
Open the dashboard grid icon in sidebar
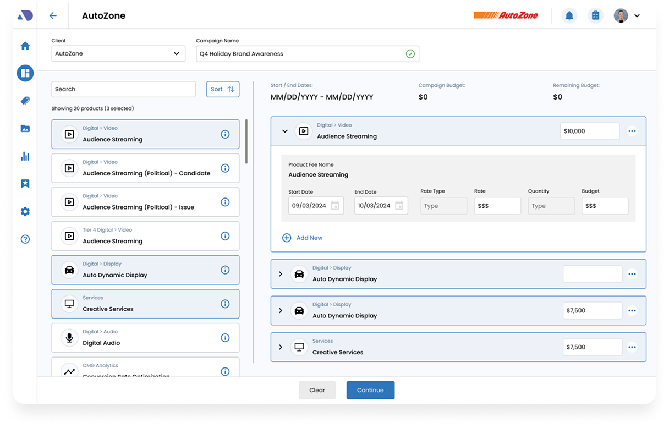click(25, 73)
